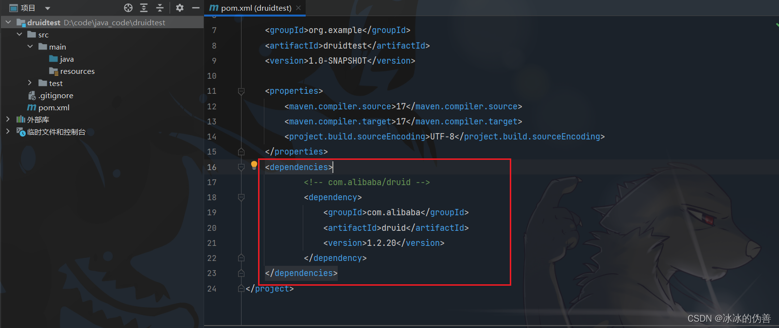779x328 pixels.
Task: Click the closing </project> tag
Action: click(x=270, y=289)
